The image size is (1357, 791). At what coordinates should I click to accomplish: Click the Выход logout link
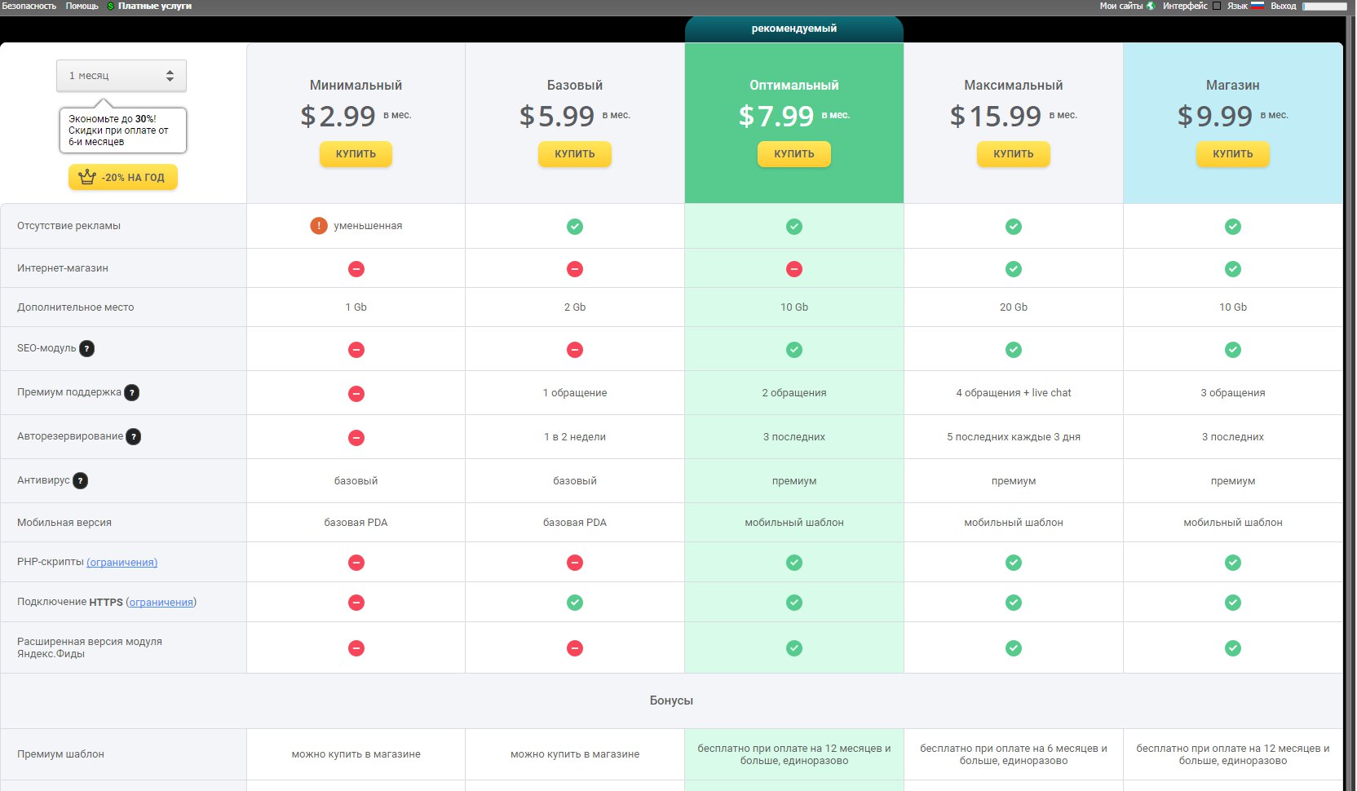[1283, 6]
